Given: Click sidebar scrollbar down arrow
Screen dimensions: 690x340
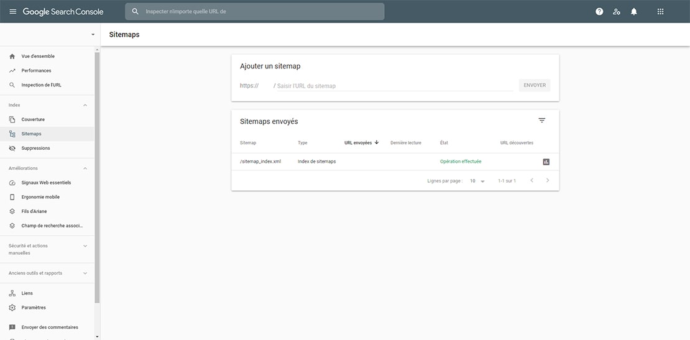Looking at the screenshot, I should tap(97, 337).
